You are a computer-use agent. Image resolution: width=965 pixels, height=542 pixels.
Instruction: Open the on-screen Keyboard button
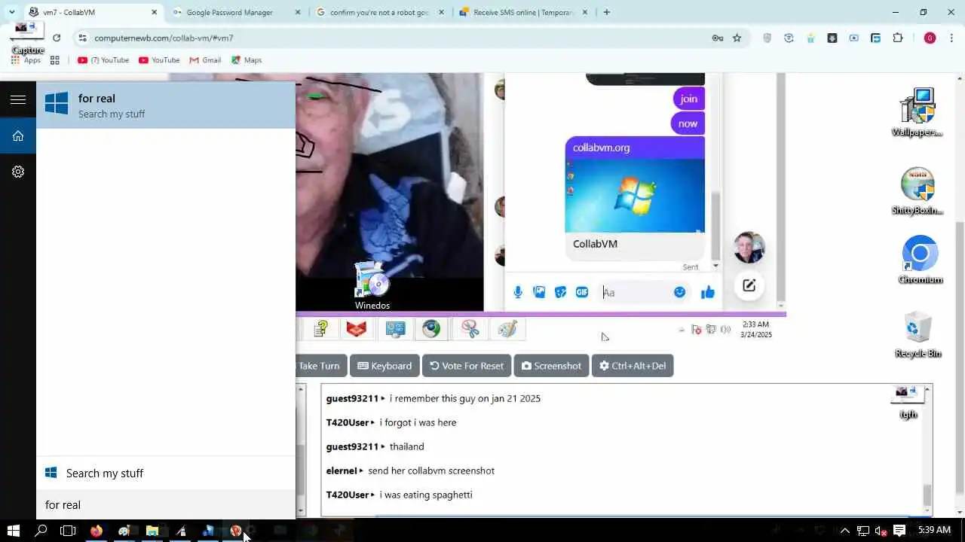click(384, 366)
